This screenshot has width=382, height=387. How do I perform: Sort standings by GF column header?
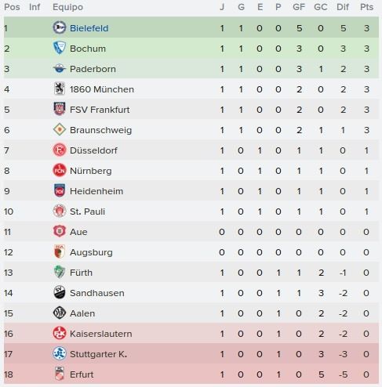tap(299, 7)
